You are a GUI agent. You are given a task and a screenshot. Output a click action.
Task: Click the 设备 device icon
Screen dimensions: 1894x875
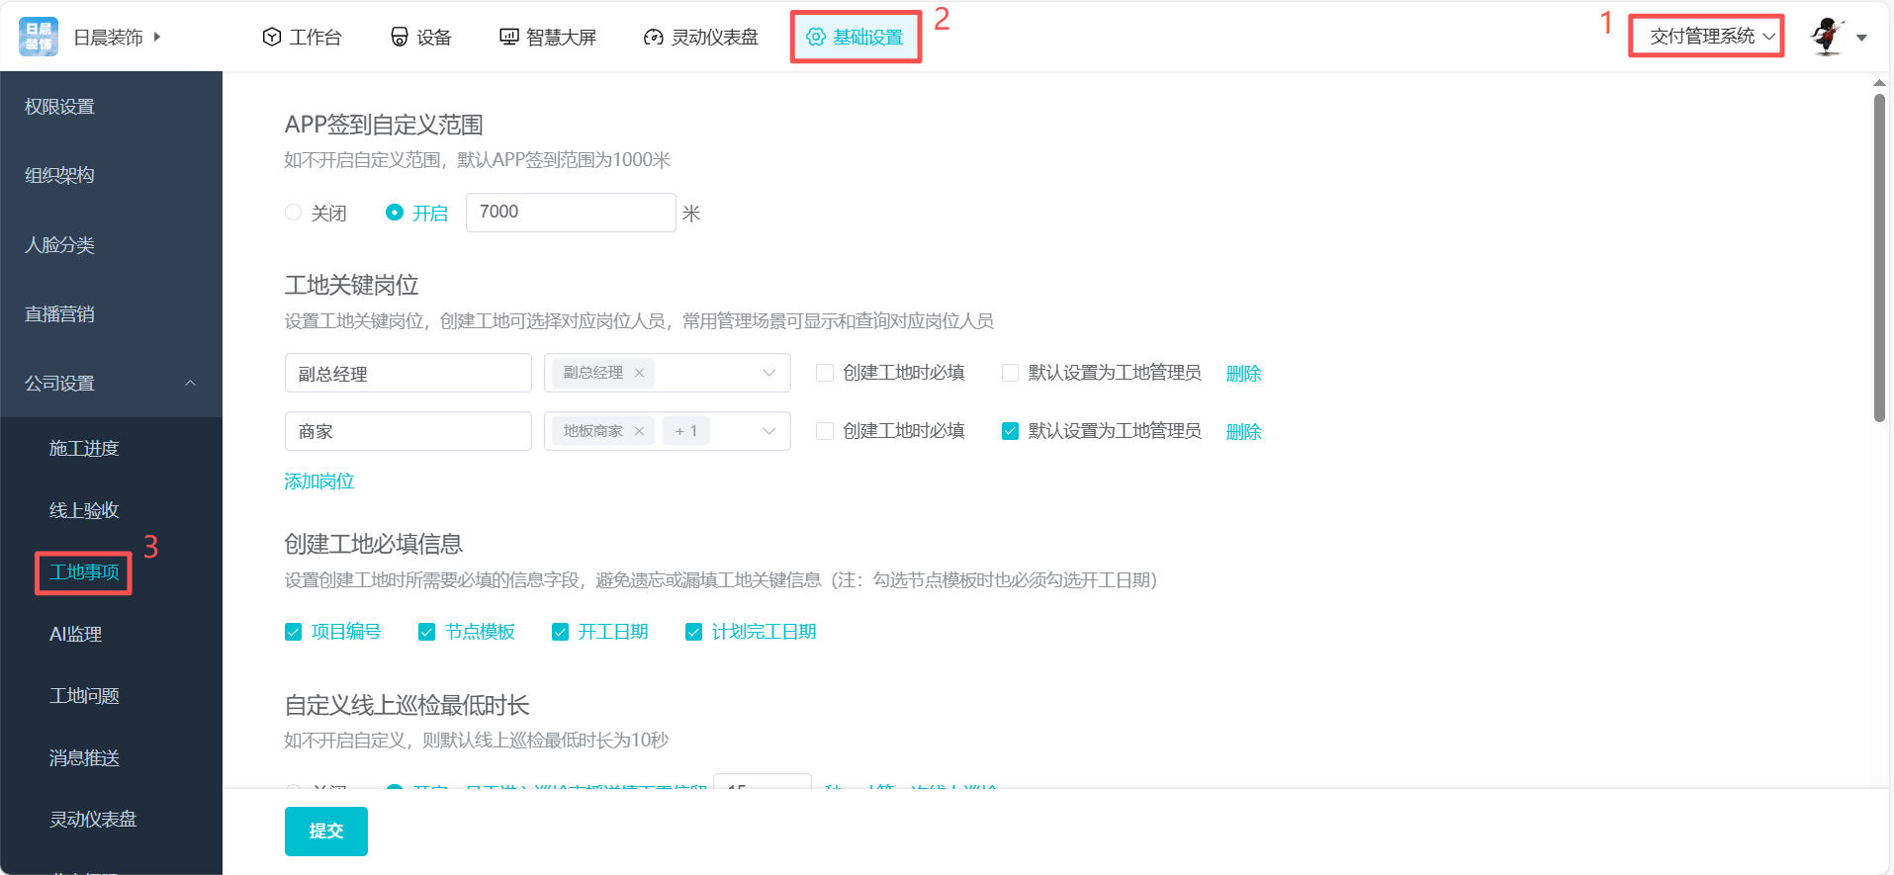click(x=400, y=37)
